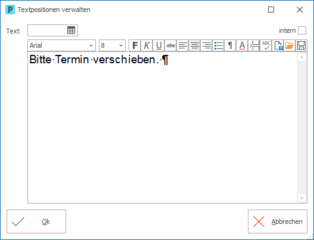Click the application logo in title bar
Screen dimensions: 314x240
pyautogui.click(x=10, y=10)
